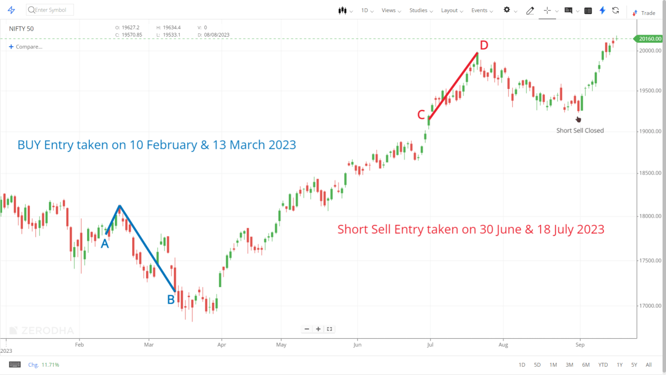The width and height of the screenshot is (666, 375).
Task: Click the comparison callout icon on toolbar
Action: 568,11
